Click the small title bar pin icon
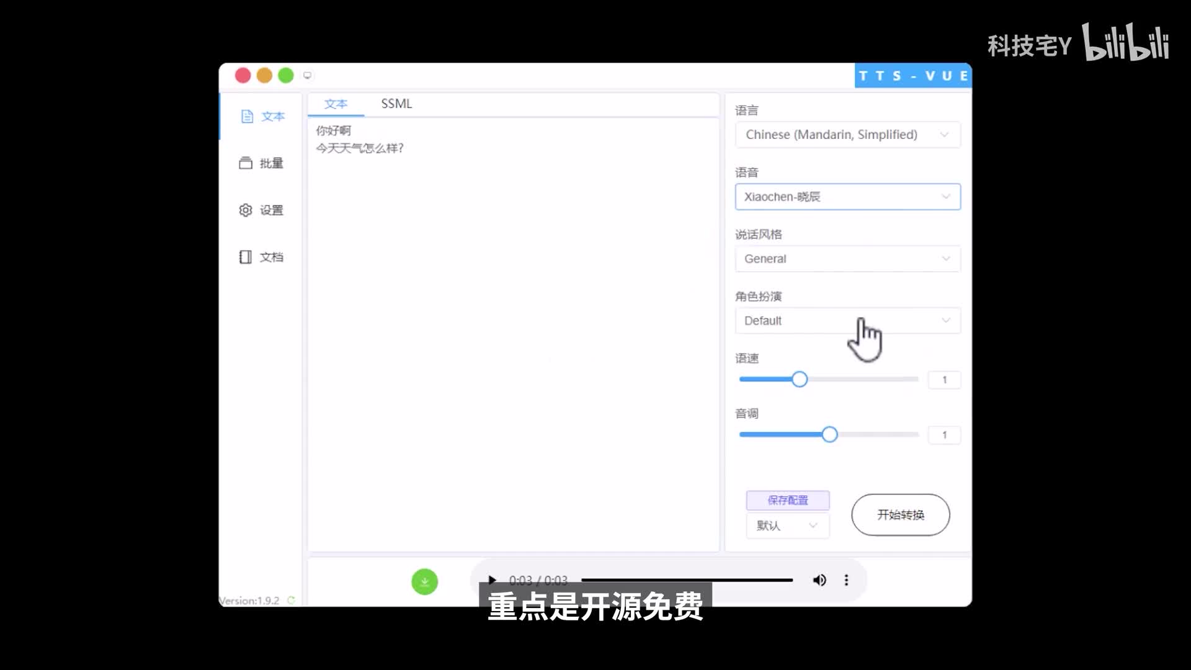 307,76
